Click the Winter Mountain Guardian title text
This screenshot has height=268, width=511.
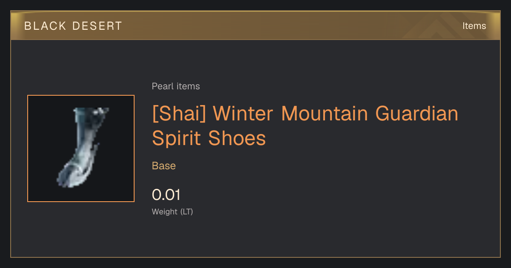(x=336, y=114)
